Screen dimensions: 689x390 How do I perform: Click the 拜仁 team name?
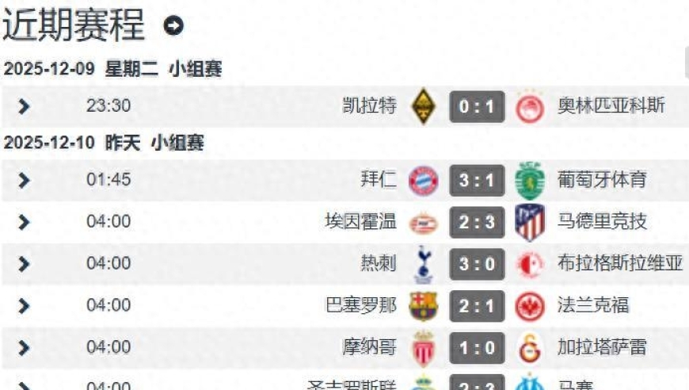[x=379, y=181]
